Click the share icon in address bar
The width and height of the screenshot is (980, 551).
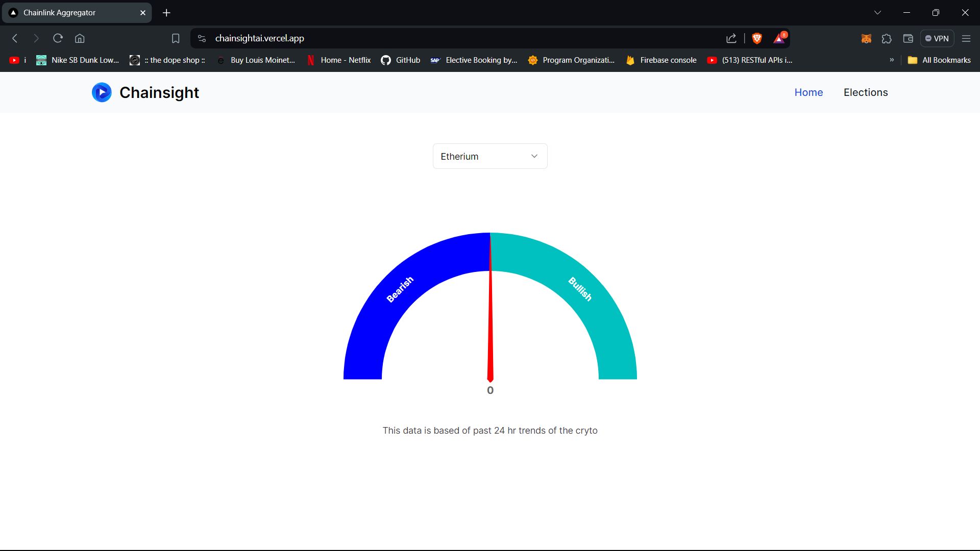(731, 38)
